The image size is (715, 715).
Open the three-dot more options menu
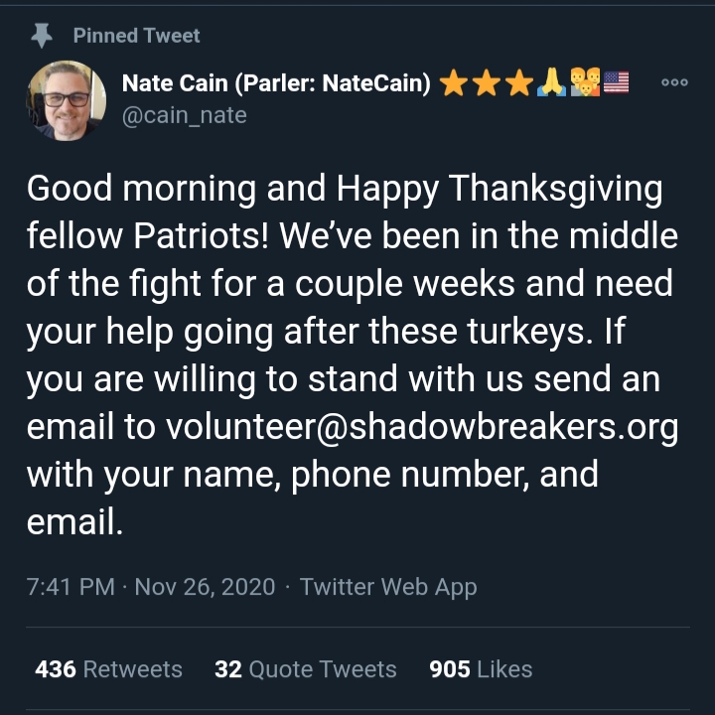point(674,82)
